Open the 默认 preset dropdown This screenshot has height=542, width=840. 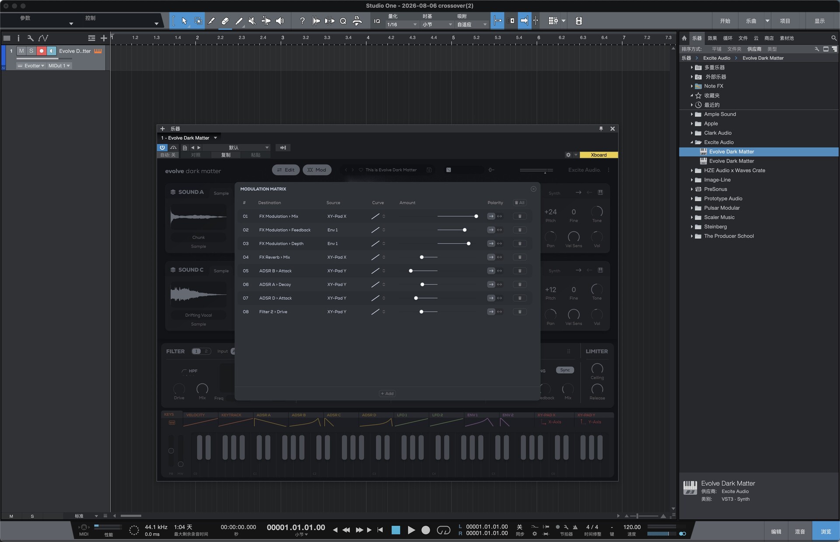click(236, 148)
